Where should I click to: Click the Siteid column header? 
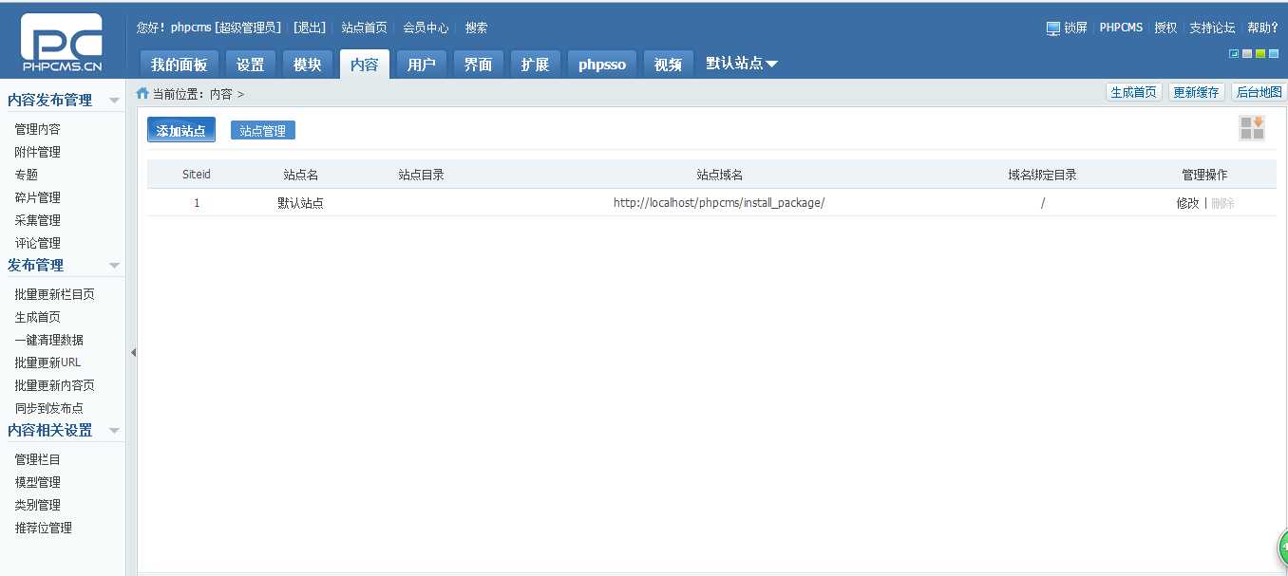197,175
